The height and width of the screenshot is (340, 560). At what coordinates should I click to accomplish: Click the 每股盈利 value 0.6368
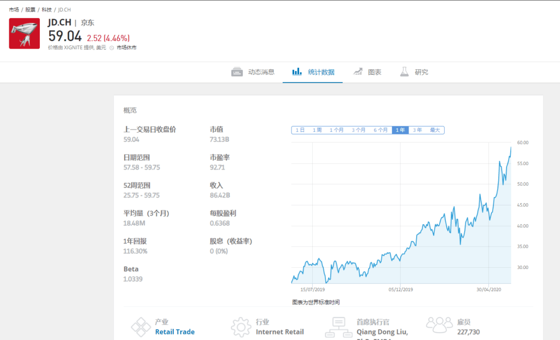(x=220, y=223)
